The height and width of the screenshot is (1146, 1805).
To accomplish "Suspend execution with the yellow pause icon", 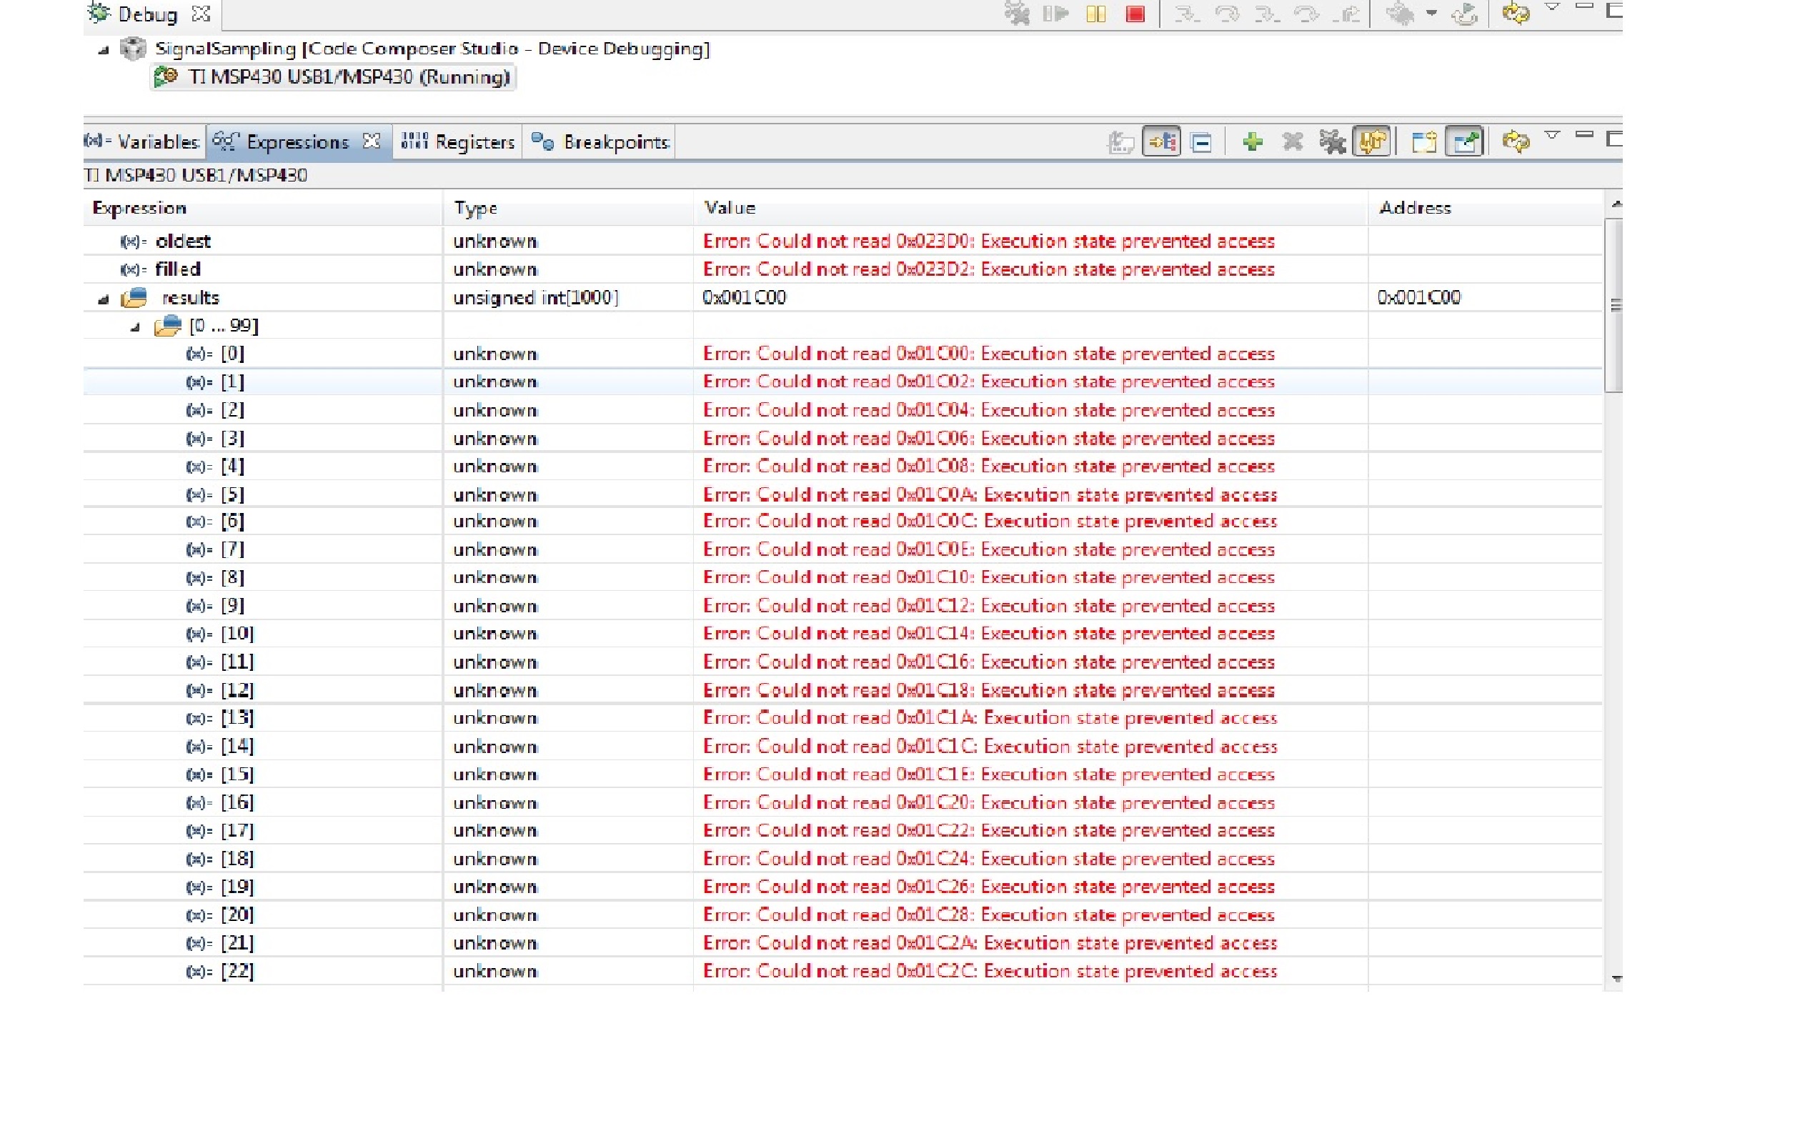I will pos(1096,14).
